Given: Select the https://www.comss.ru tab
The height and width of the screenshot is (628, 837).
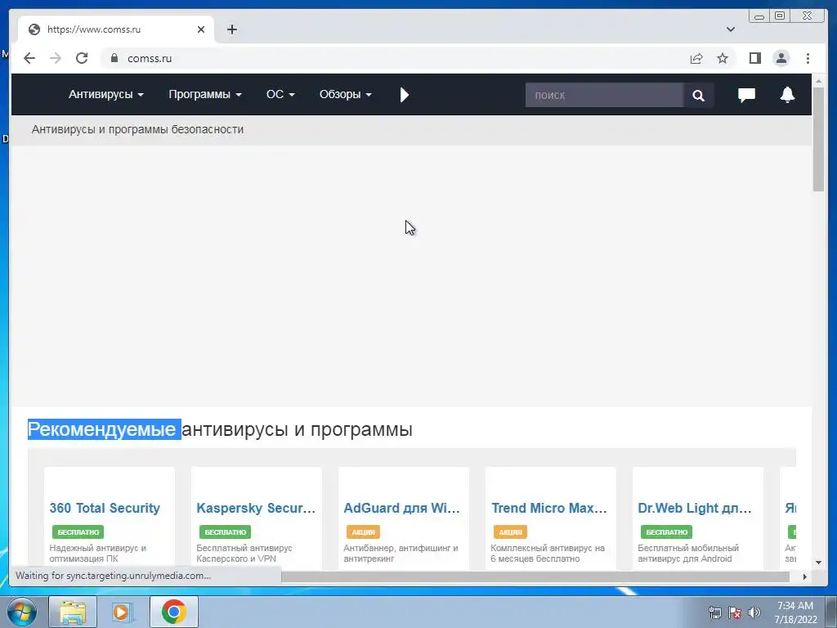Looking at the screenshot, I should tap(116, 29).
